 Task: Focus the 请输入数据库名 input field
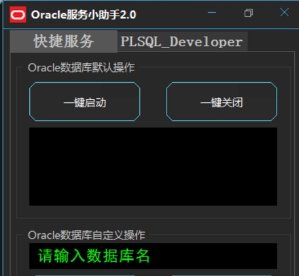coord(153,256)
